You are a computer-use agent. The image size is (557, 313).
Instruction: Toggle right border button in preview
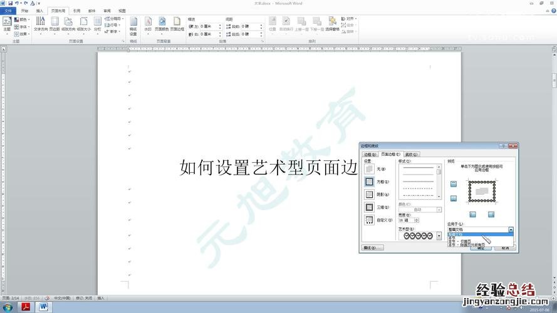(x=491, y=214)
